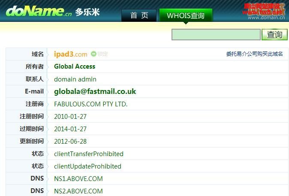Click the NS2.ABOVE.COM DNS entry
Screen dimensions: 289x196
(x=78, y=191)
